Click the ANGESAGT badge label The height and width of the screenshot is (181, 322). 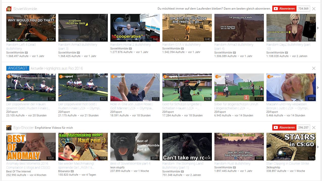(18, 68)
